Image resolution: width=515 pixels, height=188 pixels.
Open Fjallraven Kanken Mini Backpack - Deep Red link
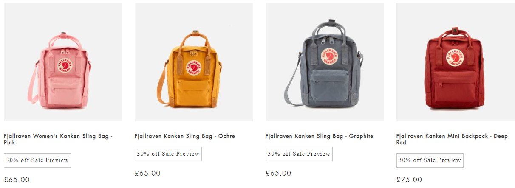[452, 139]
